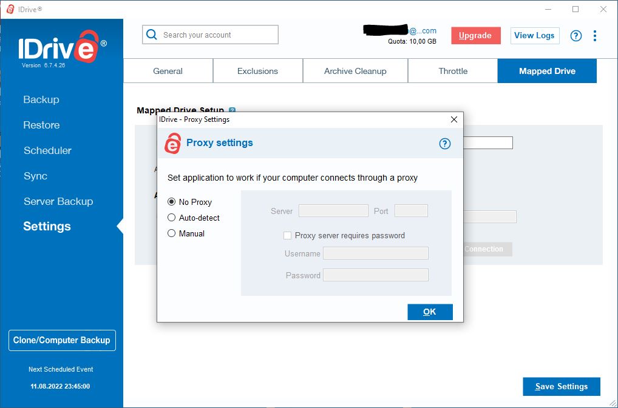Screen dimensions: 618x408
Task: Maximize the IDrive window
Action: pyautogui.click(x=576, y=9)
